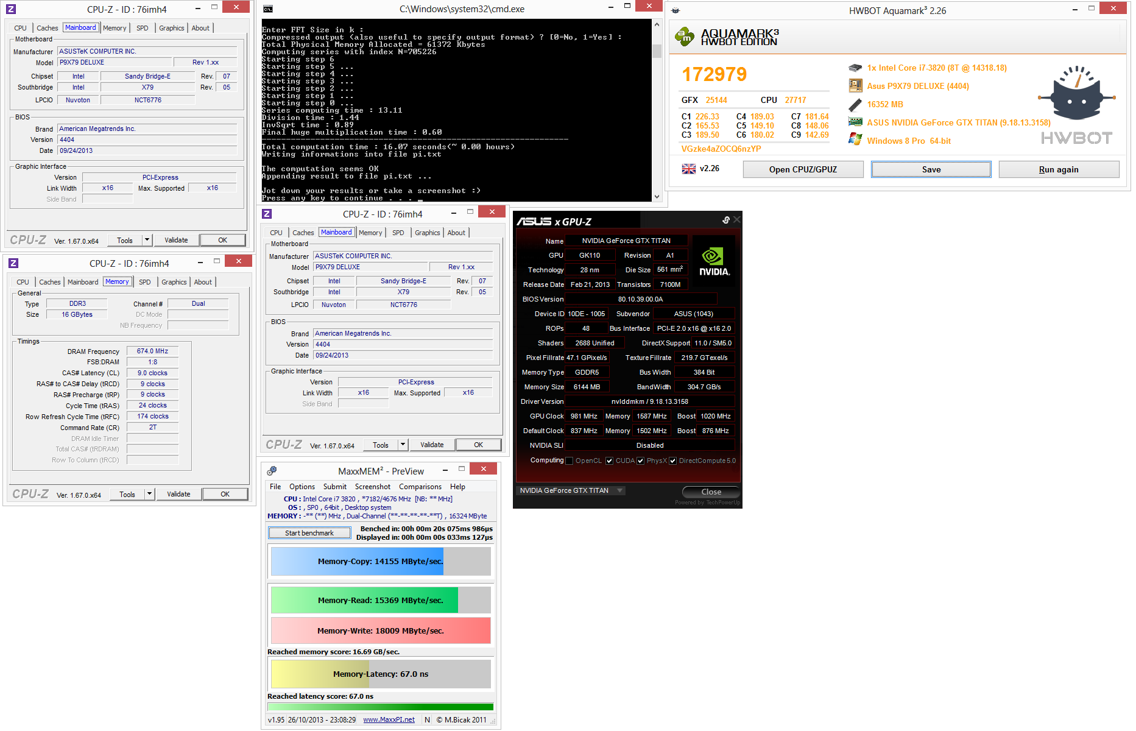Click the memory icon beside 16352 MB
The image size is (1136, 731).
click(x=855, y=104)
